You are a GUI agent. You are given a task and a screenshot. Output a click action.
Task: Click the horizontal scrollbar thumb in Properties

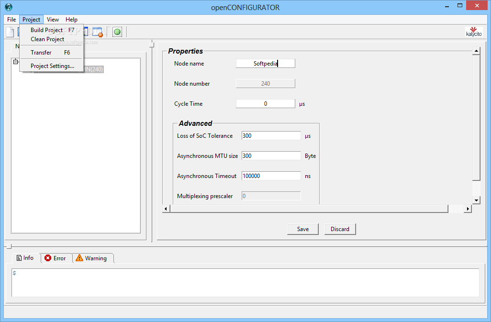click(309, 209)
